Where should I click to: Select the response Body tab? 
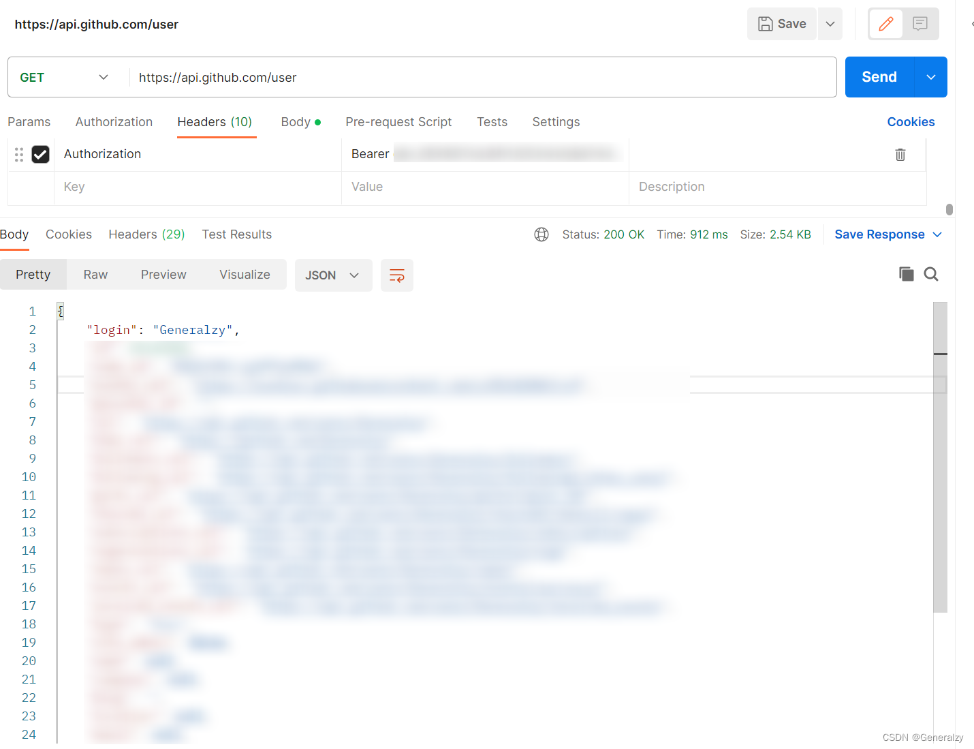(x=14, y=234)
